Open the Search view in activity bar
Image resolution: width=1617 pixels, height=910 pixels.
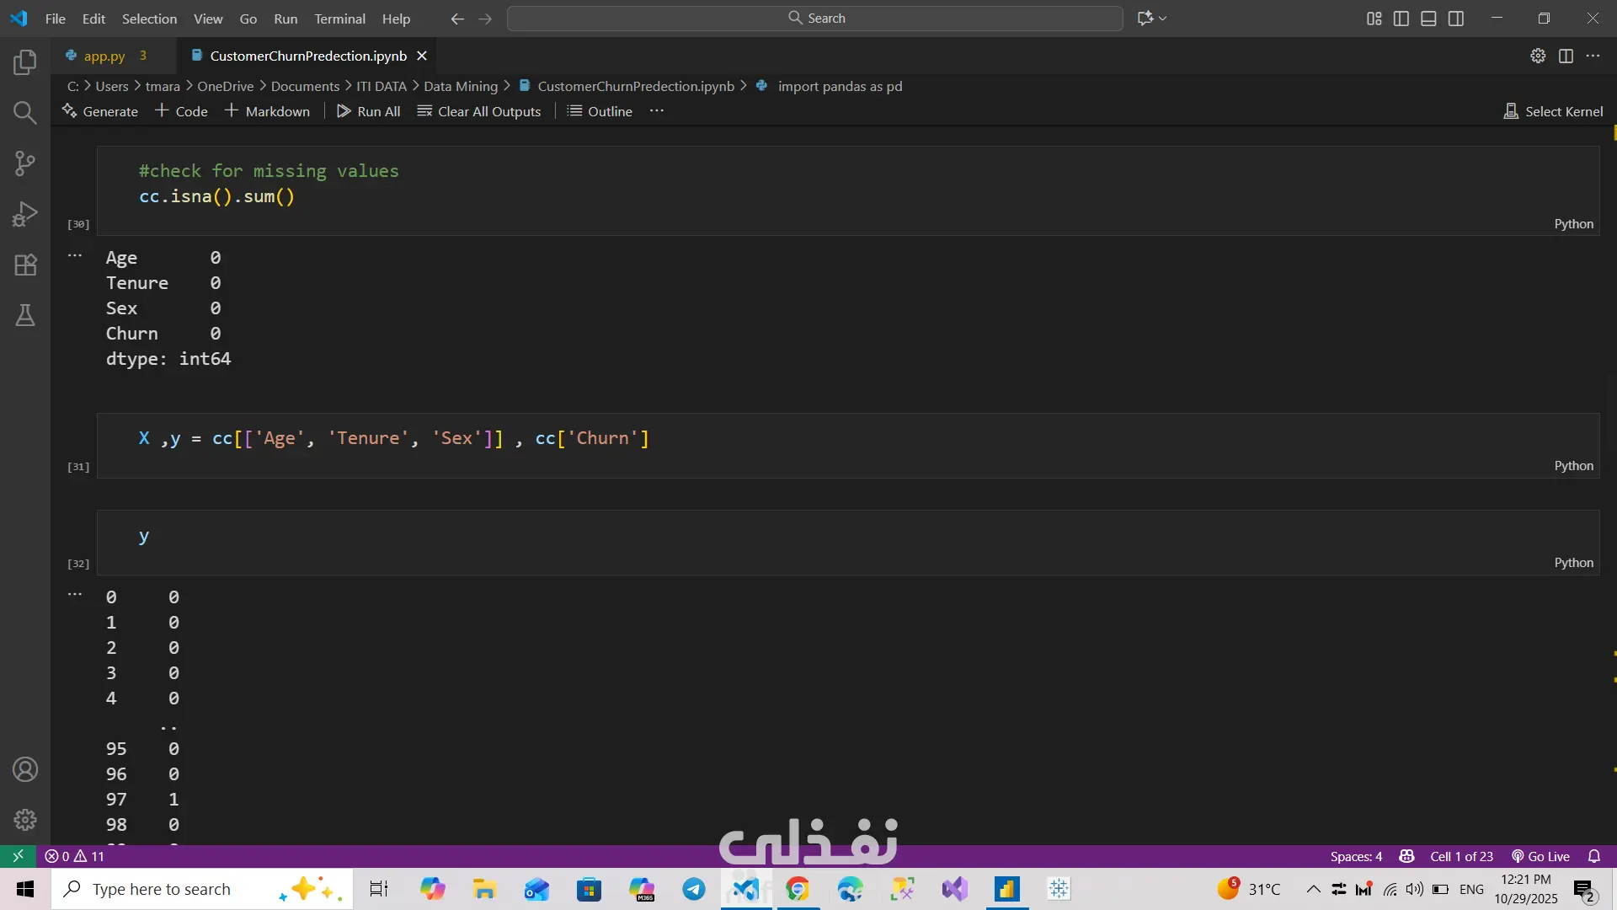click(x=25, y=112)
